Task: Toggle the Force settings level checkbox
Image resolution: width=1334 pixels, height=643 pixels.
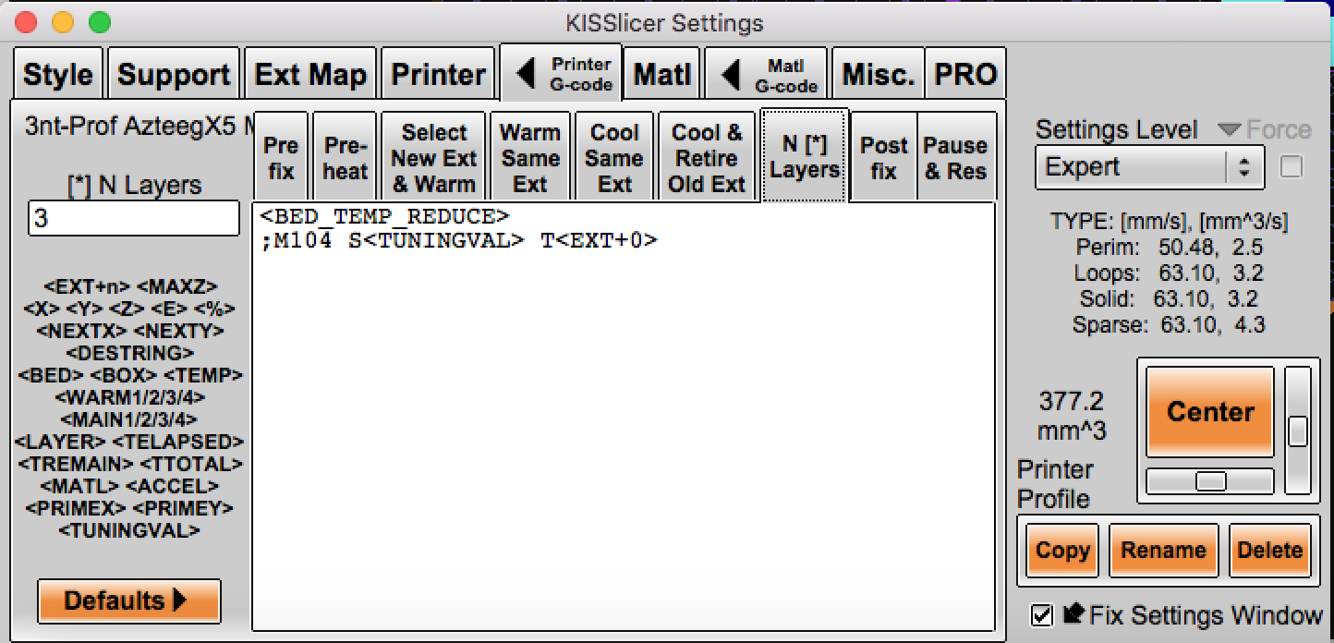Action: pyautogui.click(x=1291, y=167)
